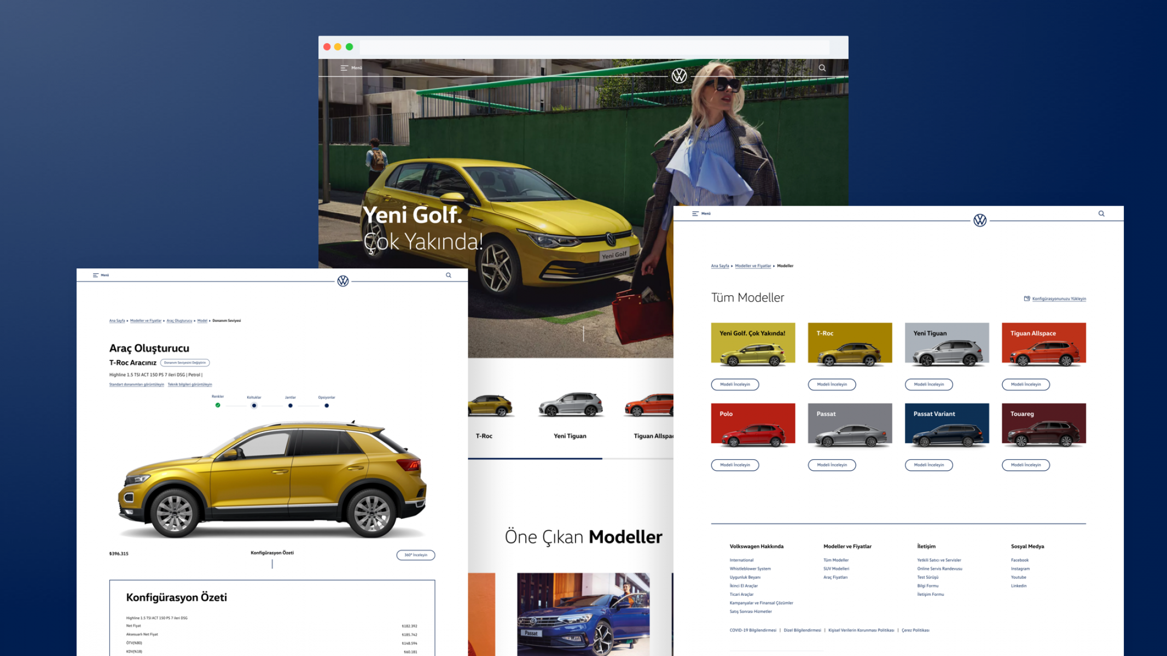
Task: Click the Konfigürasyonunuzu Yükleyin folder icon
Action: 1027,298
